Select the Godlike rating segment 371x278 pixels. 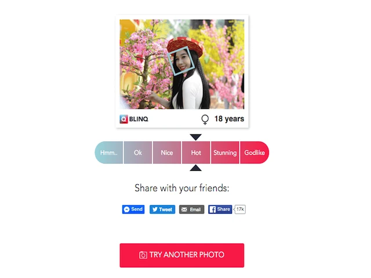(x=254, y=152)
